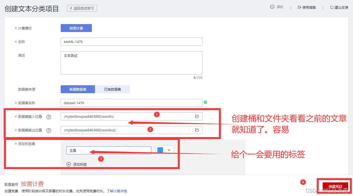Image resolution: width=353 pixels, height=196 pixels.
Task: Click the 计费模式 field label
Action: pos(25,28)
